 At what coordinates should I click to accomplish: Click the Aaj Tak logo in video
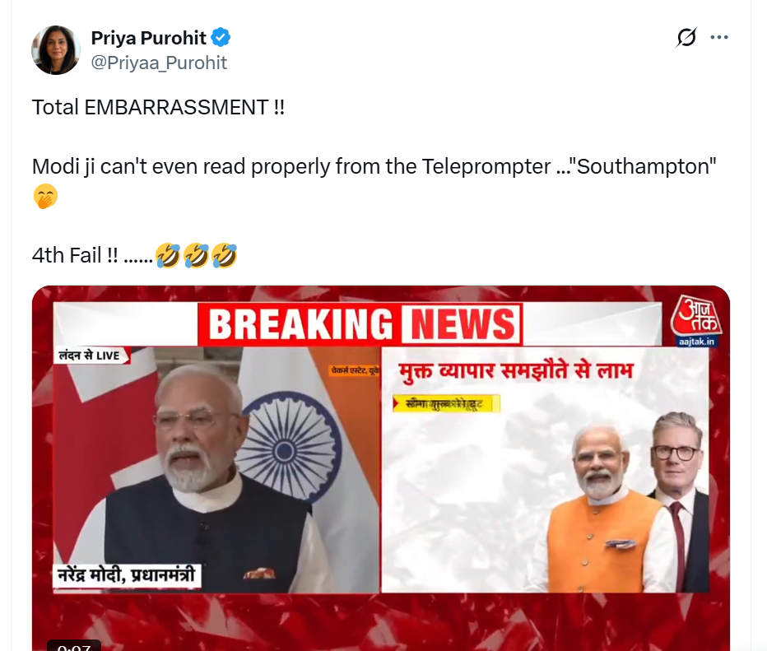coord(695,315)
